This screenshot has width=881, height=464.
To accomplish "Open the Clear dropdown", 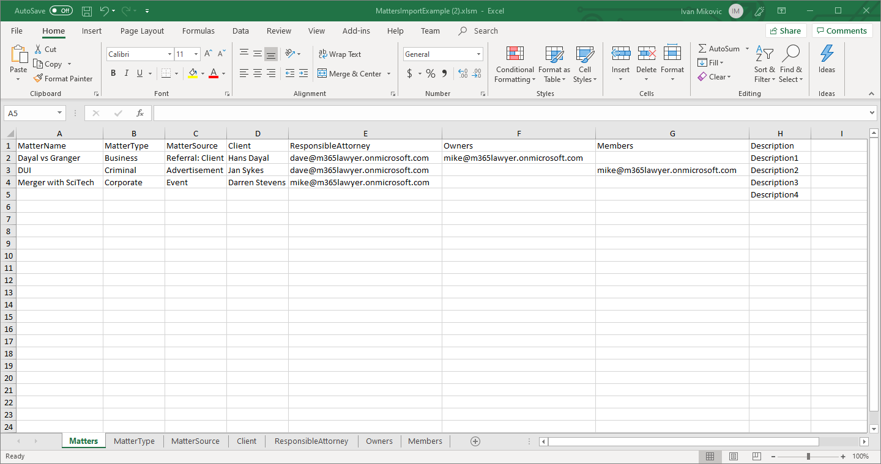I will click(x=715, y=77).
